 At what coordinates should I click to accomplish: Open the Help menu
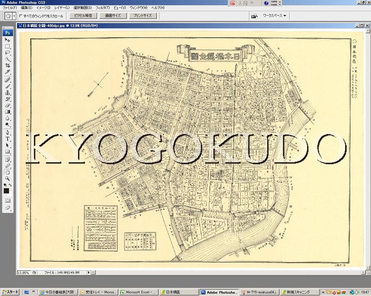pyautogui.click(x=158, y=8)
